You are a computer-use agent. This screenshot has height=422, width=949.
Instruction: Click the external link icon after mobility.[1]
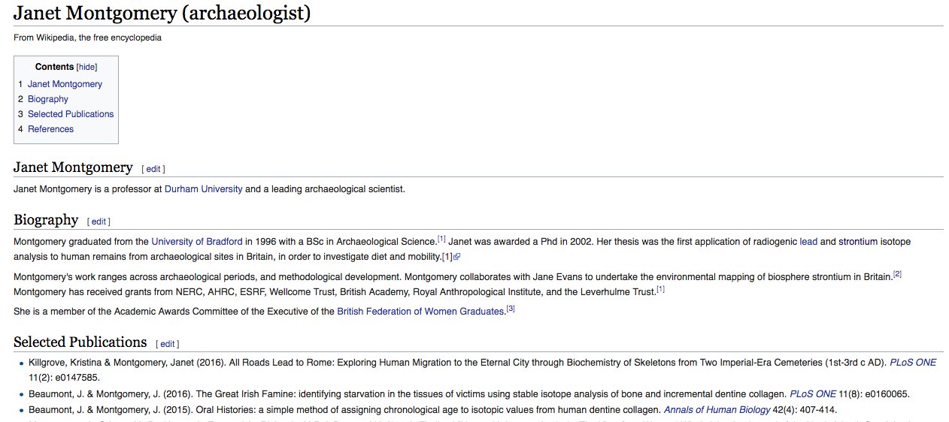456,257
